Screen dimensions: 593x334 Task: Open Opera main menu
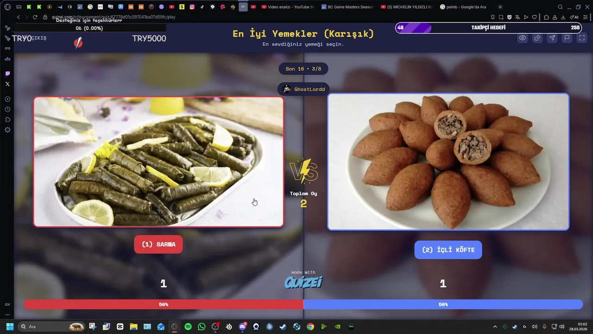[7, 7]
